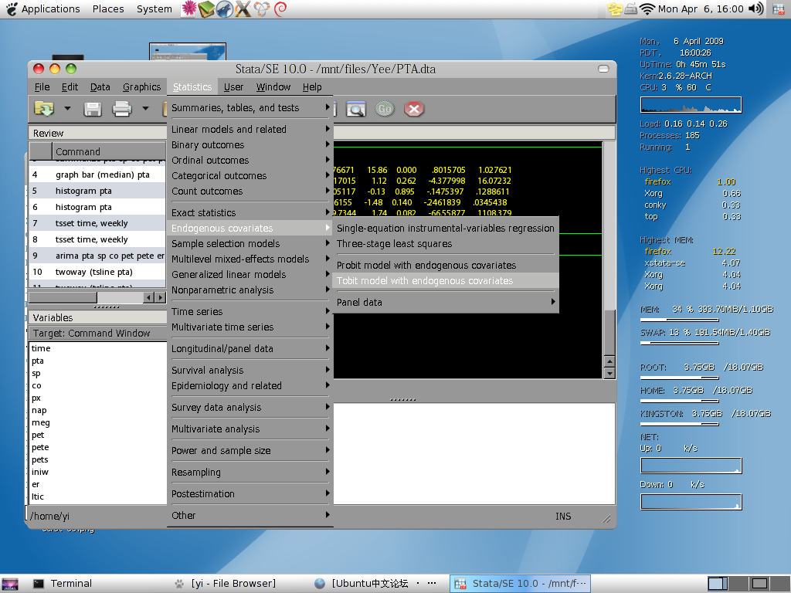Viewport: 791px width, 593px height.
Task: Expand Categorical outcomes submenu
Action: [x=250, y=175]
